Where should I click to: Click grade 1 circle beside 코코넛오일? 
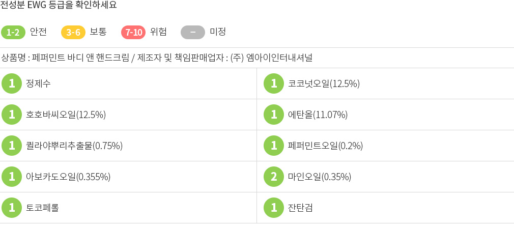(x=274, y=83)
